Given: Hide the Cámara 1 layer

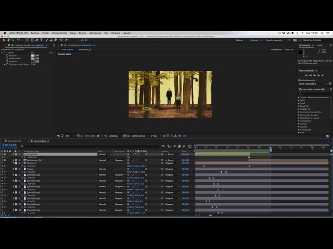Looking at the screenshot, I should pyautogui.click(x=2, y=163).
